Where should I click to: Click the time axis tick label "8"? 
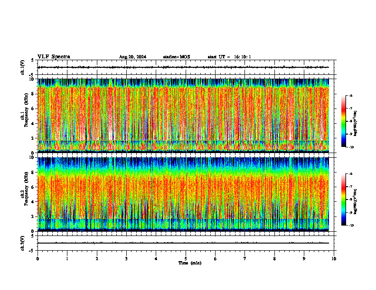pyautogui.click(x=274, y=259)
